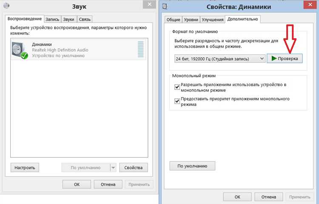Open the Улучшения tab
This screenshot has height=204, width=319.
click(x=213, y=20)
